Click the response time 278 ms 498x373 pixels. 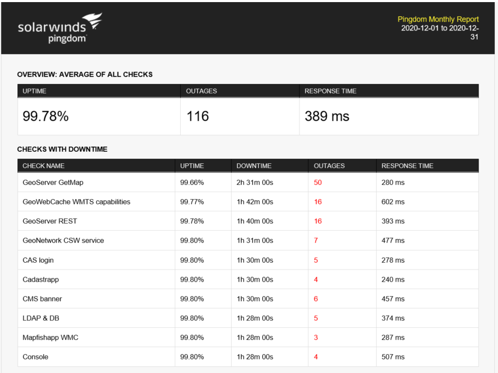tap(393, 260)
